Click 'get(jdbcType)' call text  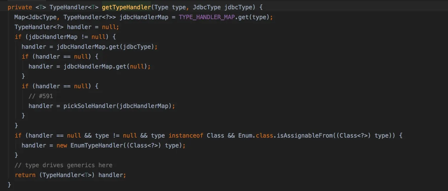point(132,47)
